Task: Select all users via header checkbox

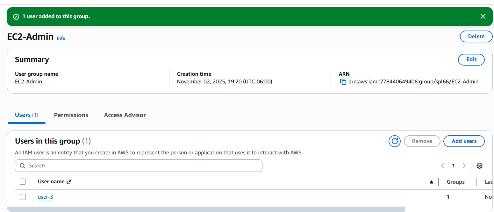Action: (23, 181)
